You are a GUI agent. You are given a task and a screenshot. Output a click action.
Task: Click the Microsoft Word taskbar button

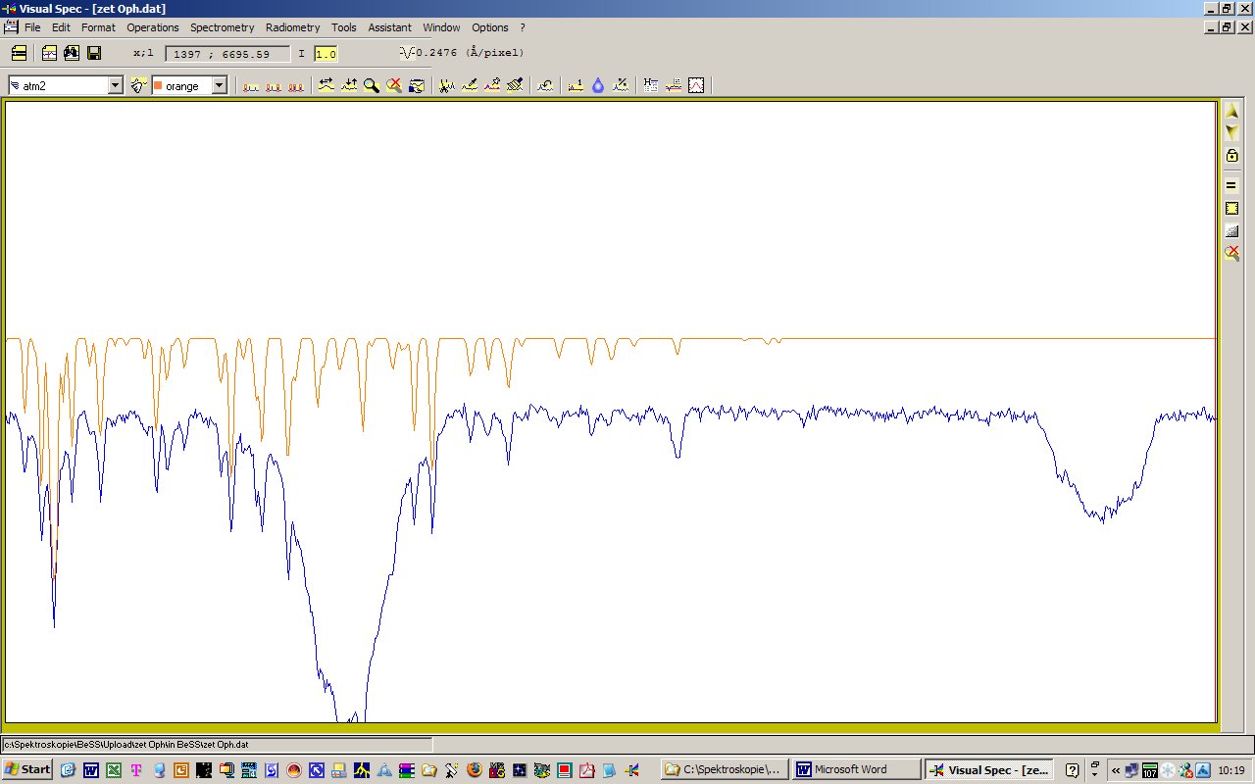tap(853, 768)
